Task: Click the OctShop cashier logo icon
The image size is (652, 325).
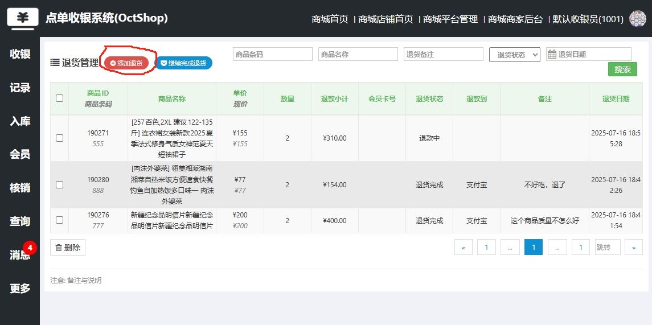Action: click(23, 18)
